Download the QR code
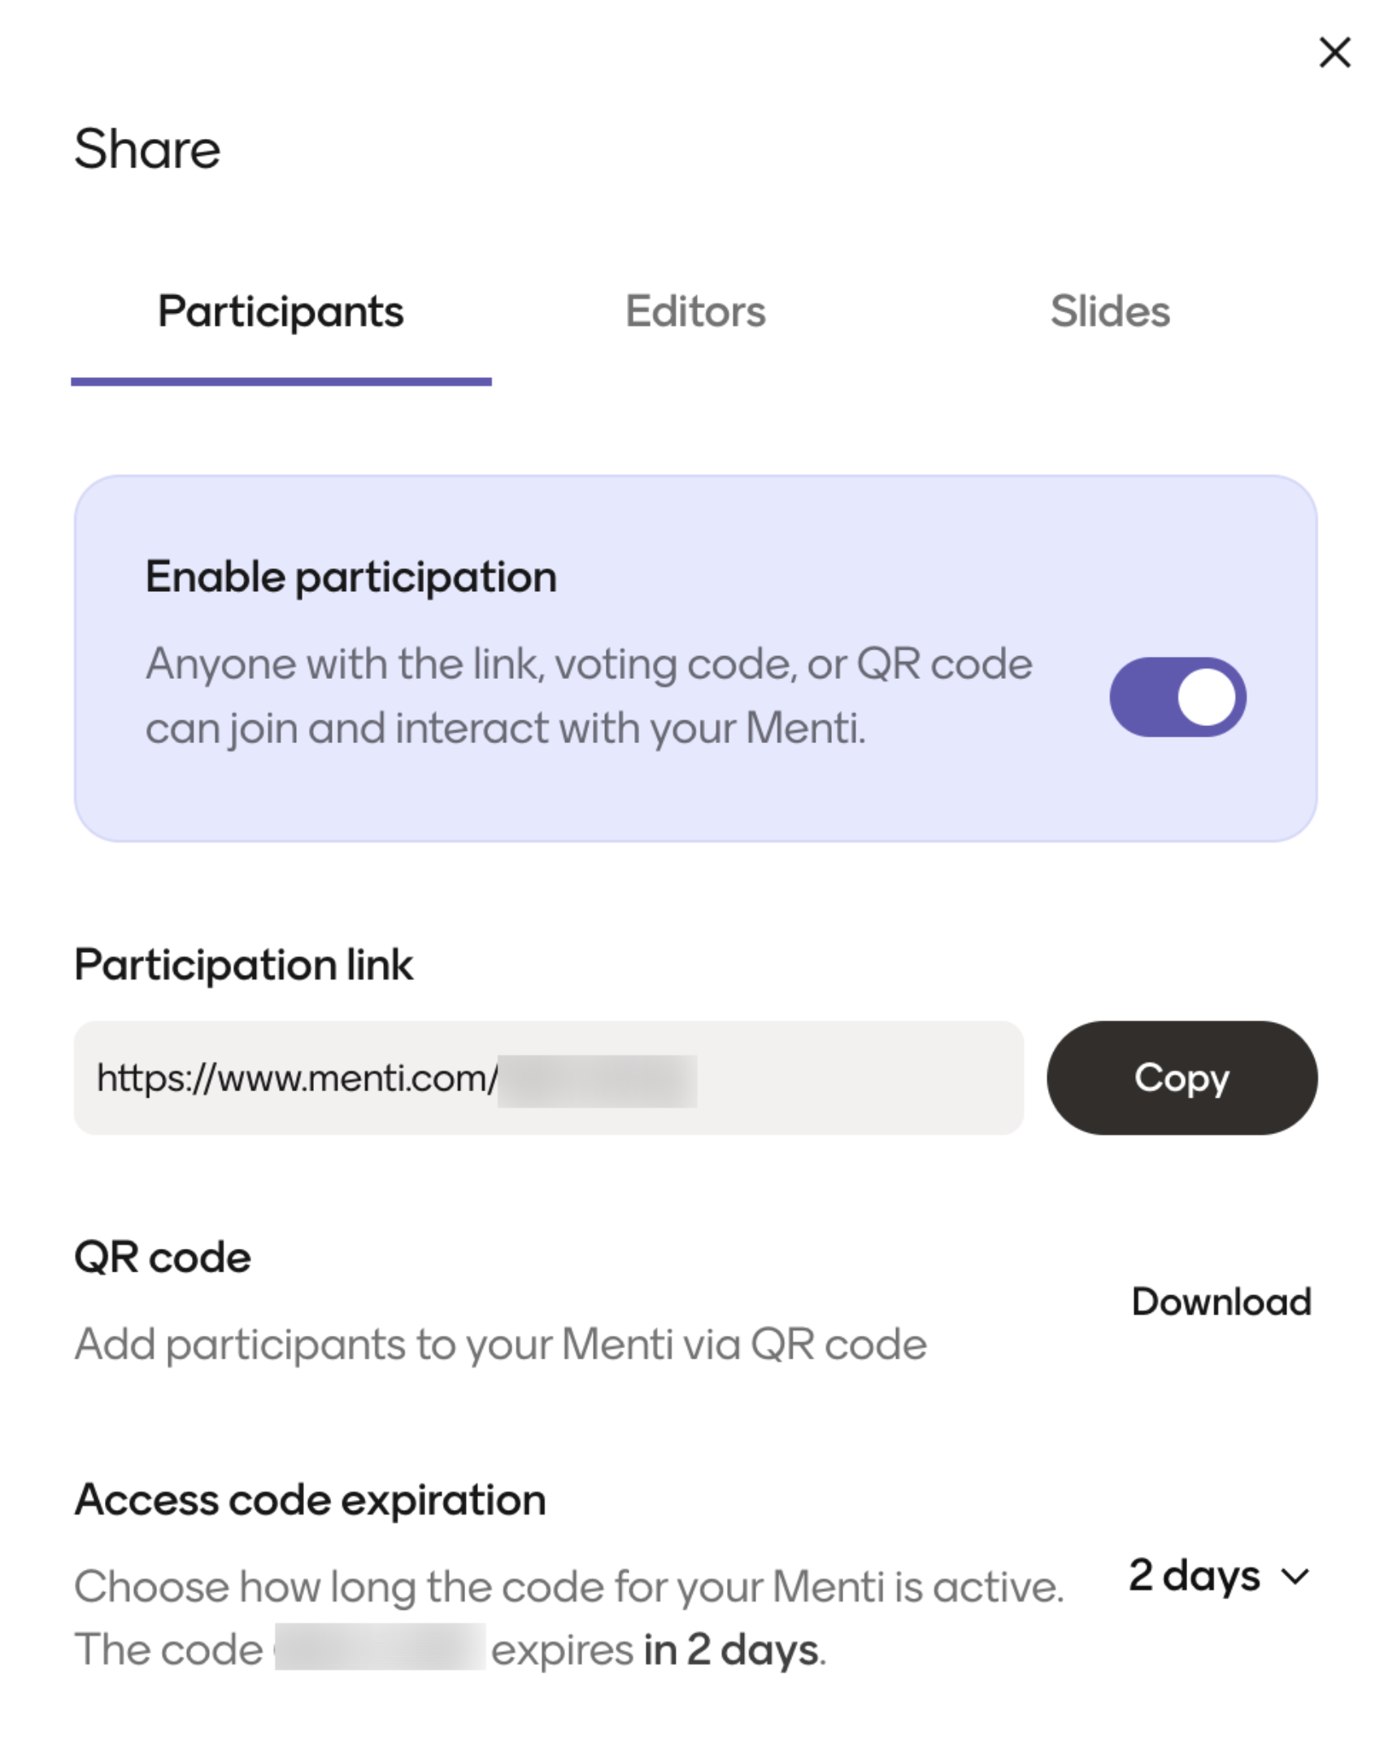The height and width of the screenshot is (1748, 1384). pyautogui.click(x=1221, y=1302)
